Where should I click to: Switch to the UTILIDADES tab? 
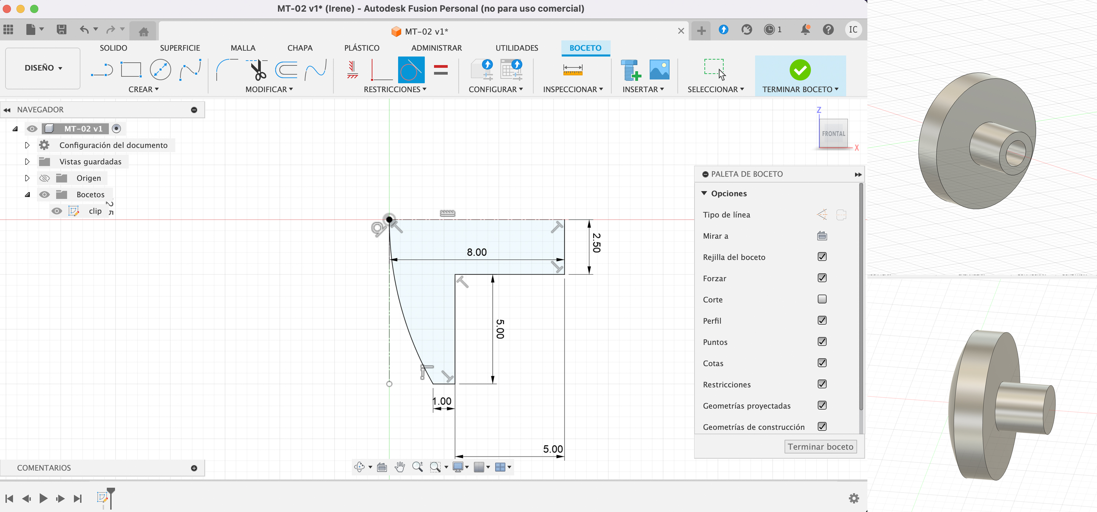click(x=516, y=48)
